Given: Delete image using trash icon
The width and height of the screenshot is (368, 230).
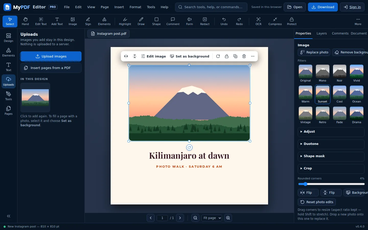Looking at the screenshot, I should pyautogui.click(x=244, y=56).
